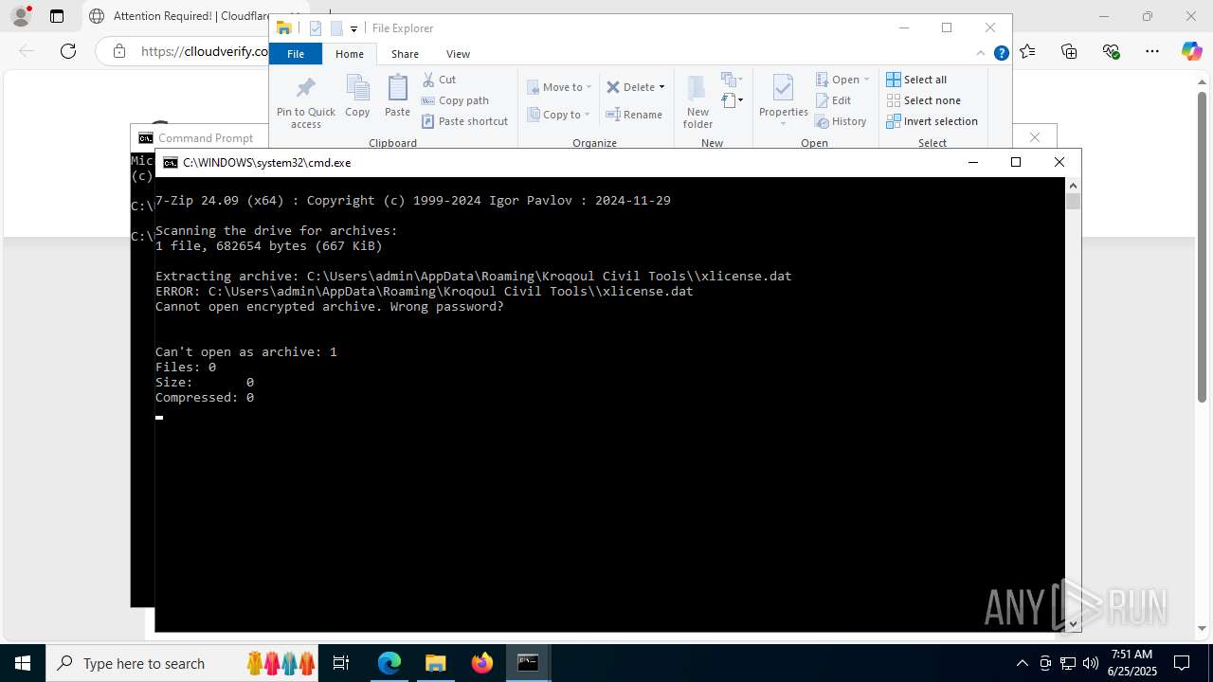Click Select none in File Explorer
This screenshot has height=682, width=1213.
[924, 100]
